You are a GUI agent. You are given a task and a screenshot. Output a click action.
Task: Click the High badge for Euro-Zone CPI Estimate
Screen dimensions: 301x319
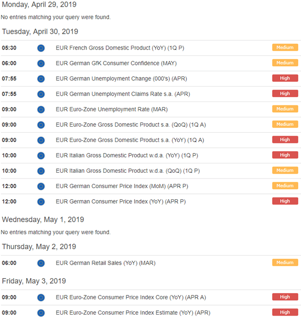[285, 312]
